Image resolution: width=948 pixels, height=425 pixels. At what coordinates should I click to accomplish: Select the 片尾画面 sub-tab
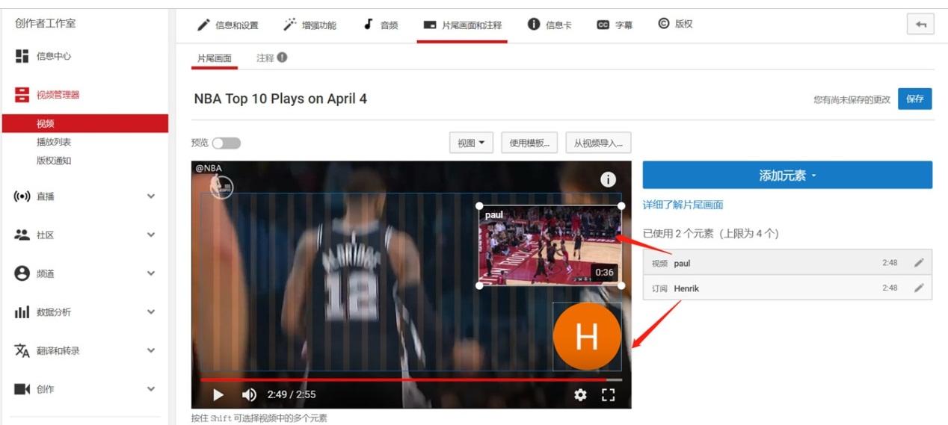215,58
